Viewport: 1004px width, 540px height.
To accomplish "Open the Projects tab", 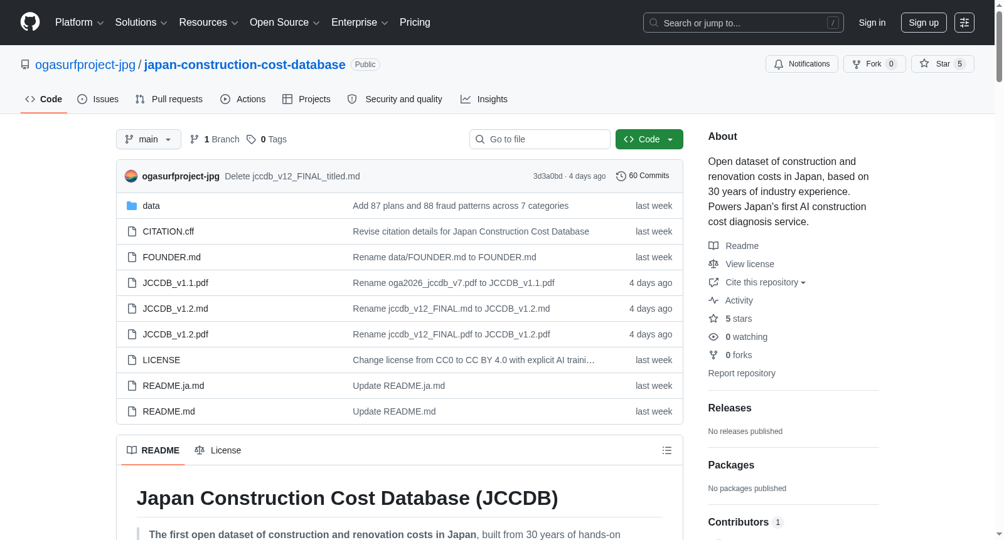I will [306, 99].
